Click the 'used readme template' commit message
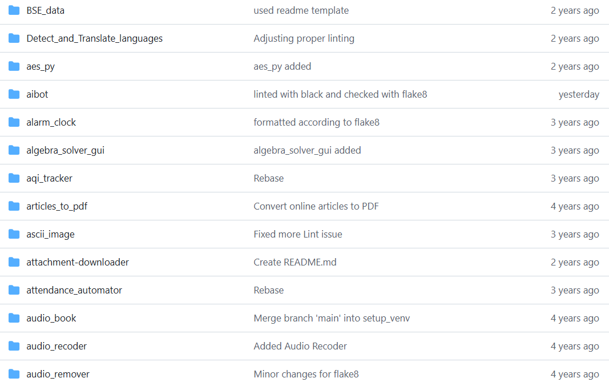The width and height of the screenshot is (609, 386). click(x=301, y=10)
